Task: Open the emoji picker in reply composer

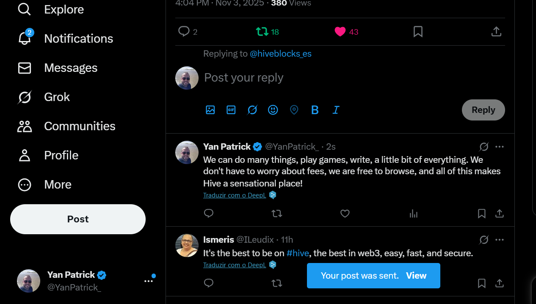Action: 273,110
